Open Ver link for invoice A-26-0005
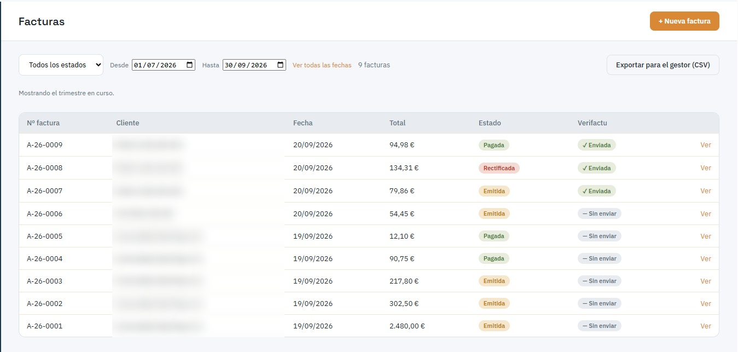Viewport: 738px width, 352px height. pos(706,236)
